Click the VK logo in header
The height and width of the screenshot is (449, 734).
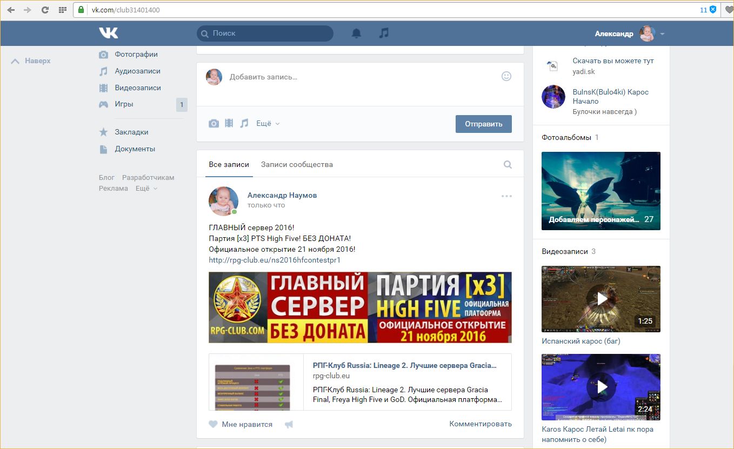(108, 33)
